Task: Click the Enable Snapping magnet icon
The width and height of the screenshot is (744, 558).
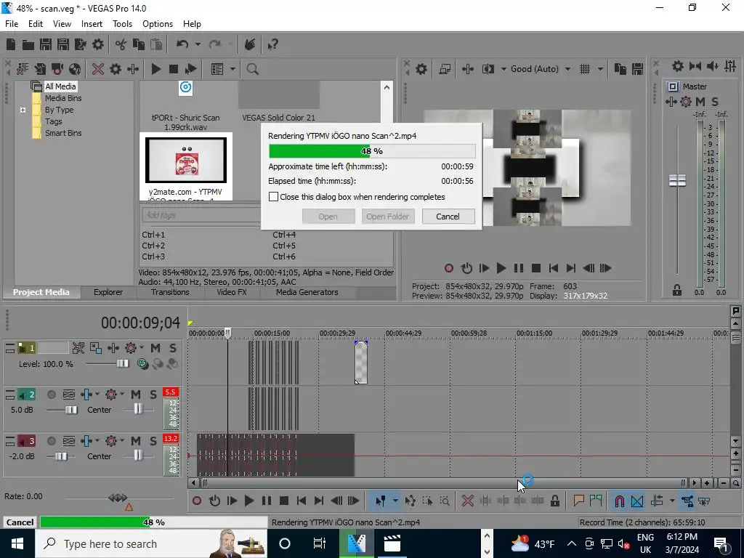Action: coord(619,501)
